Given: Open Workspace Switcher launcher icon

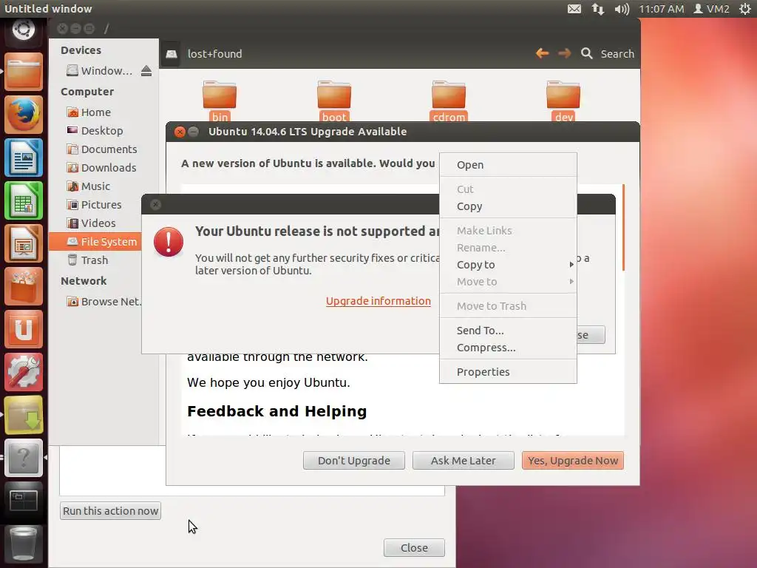Looking at the screenshot, I should coord(24,501).
